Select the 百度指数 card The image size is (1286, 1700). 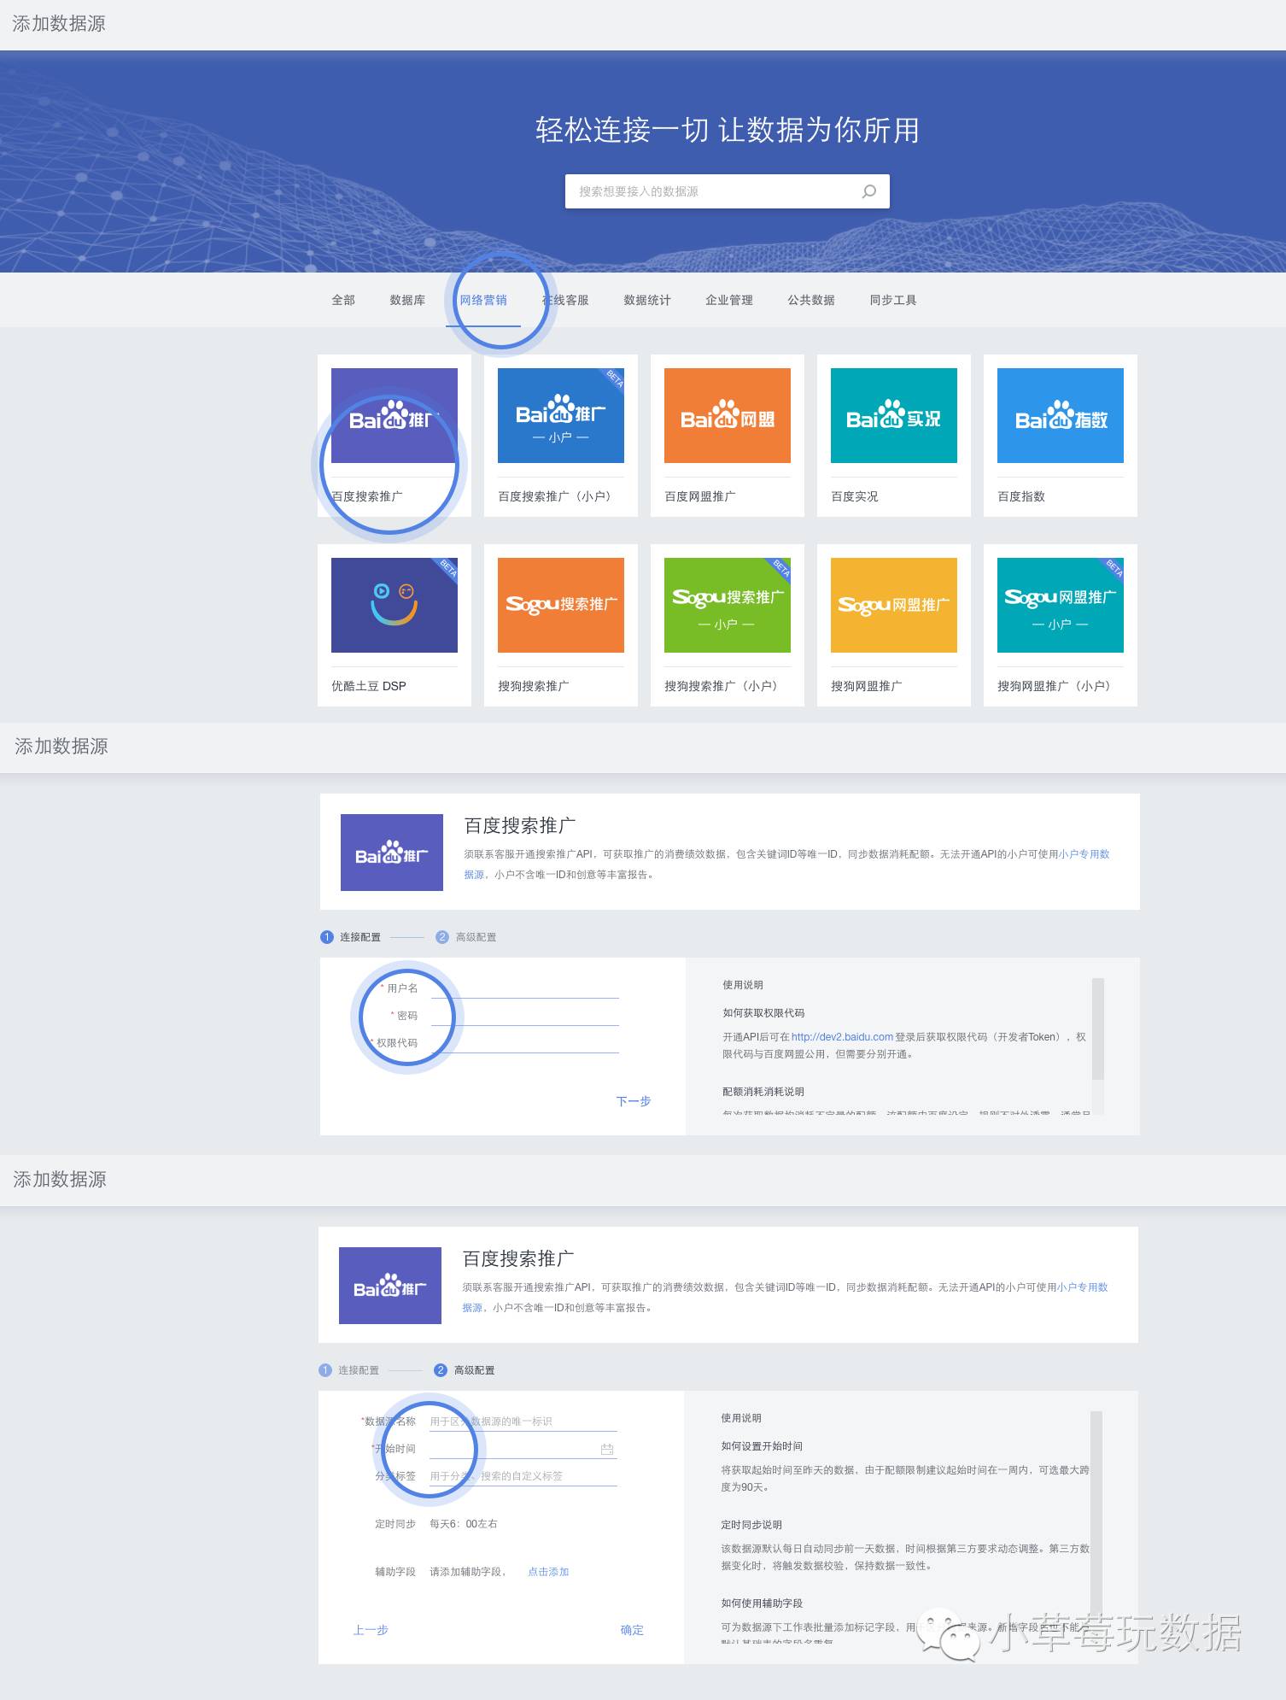pyautogui.click(x=1061, y=435)
